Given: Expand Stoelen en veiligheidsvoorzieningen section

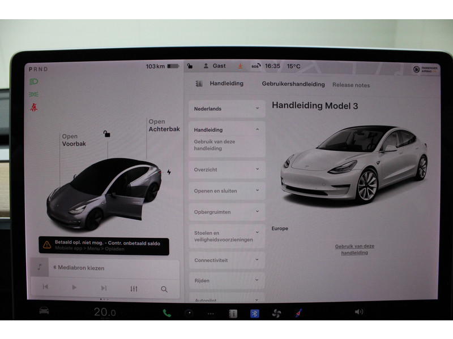Looking at the screenshot, I should tap(227, 236).
